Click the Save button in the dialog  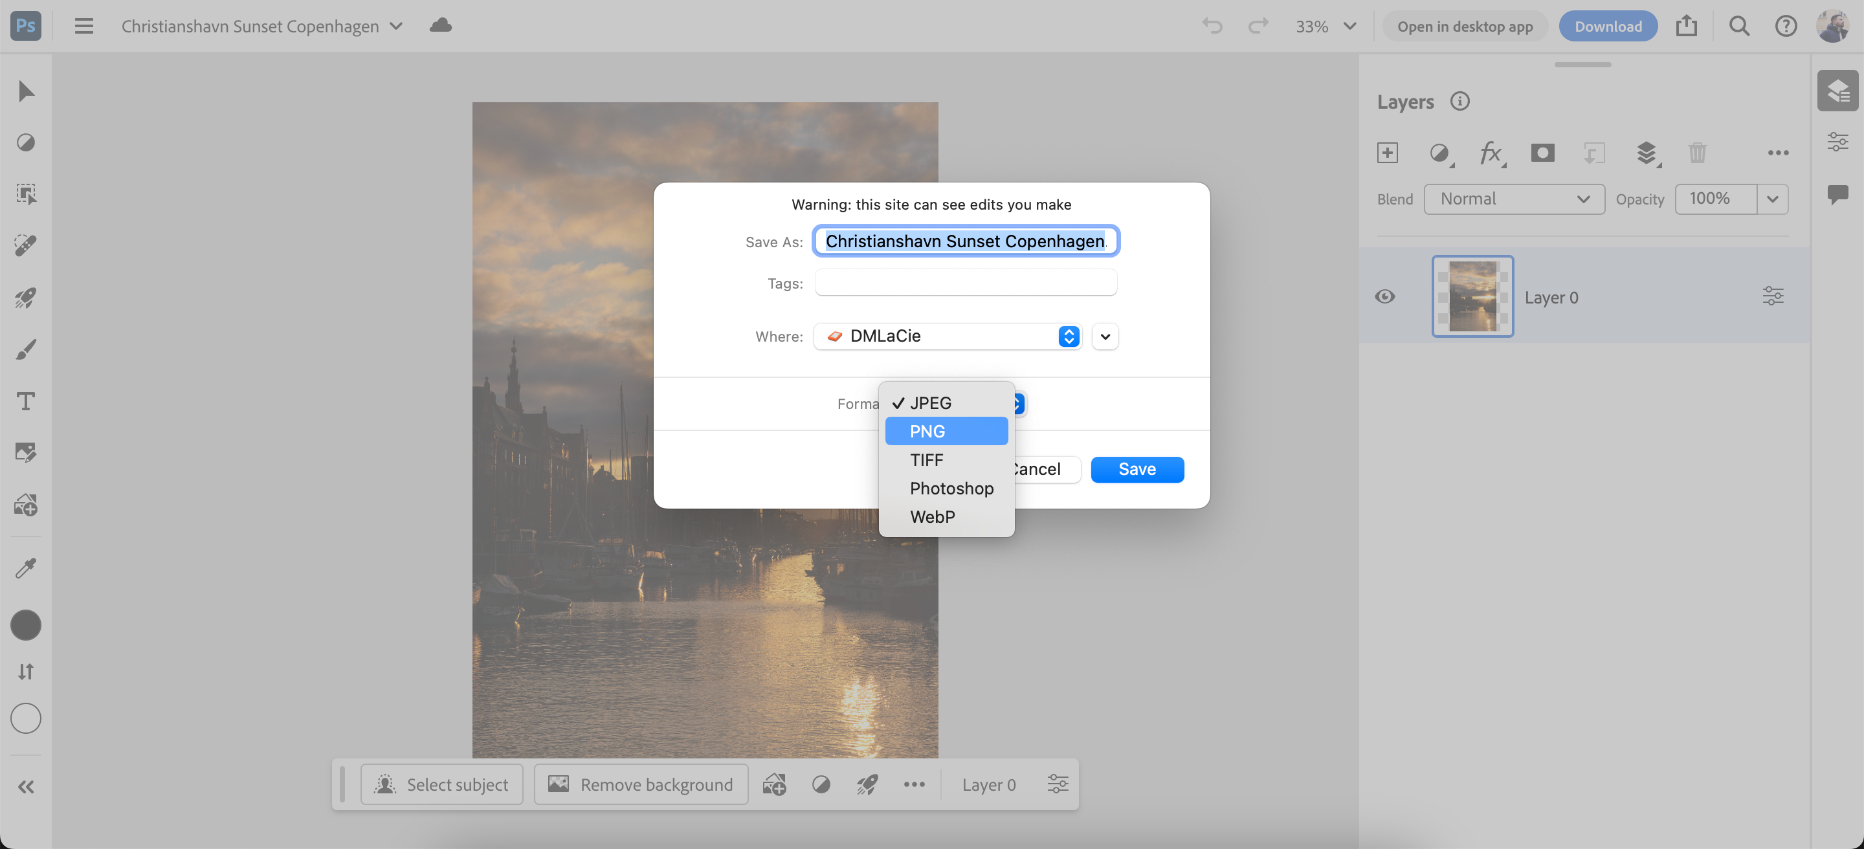[x=1137, y=469]
